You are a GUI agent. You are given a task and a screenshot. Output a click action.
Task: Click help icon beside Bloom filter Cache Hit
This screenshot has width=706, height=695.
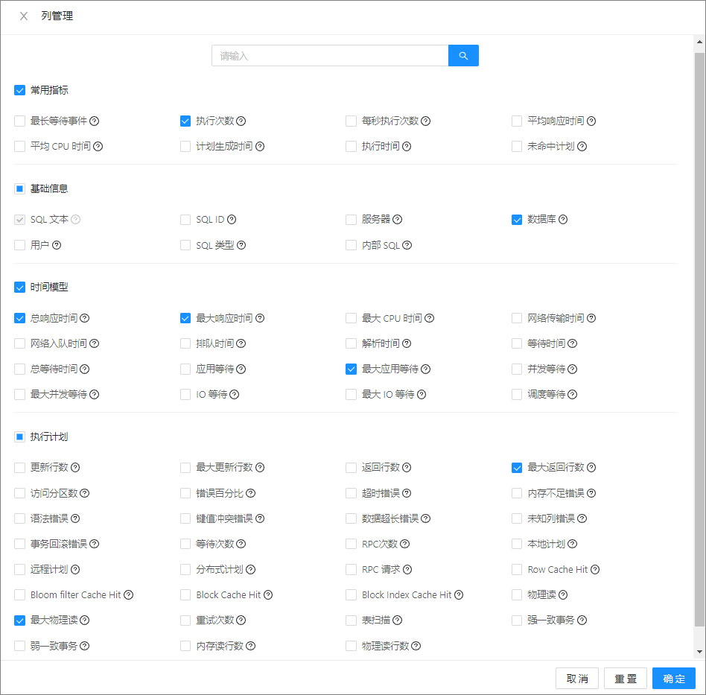(x=128, y=595)
